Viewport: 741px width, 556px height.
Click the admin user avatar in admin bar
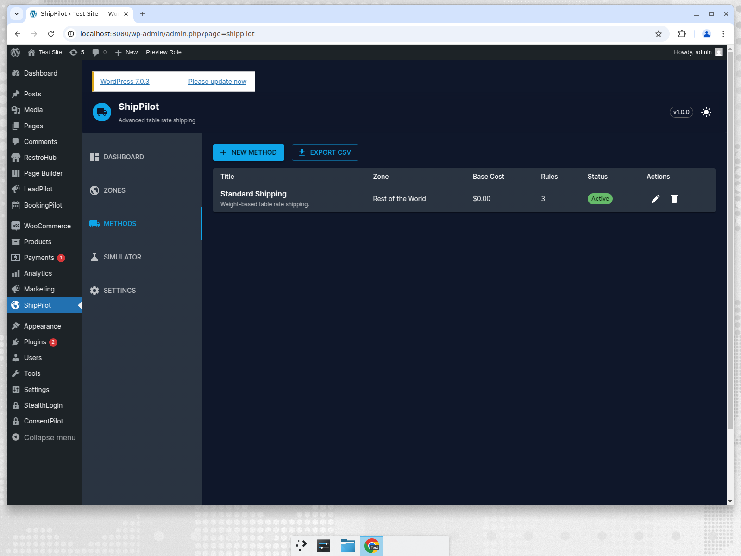[719, 52]
